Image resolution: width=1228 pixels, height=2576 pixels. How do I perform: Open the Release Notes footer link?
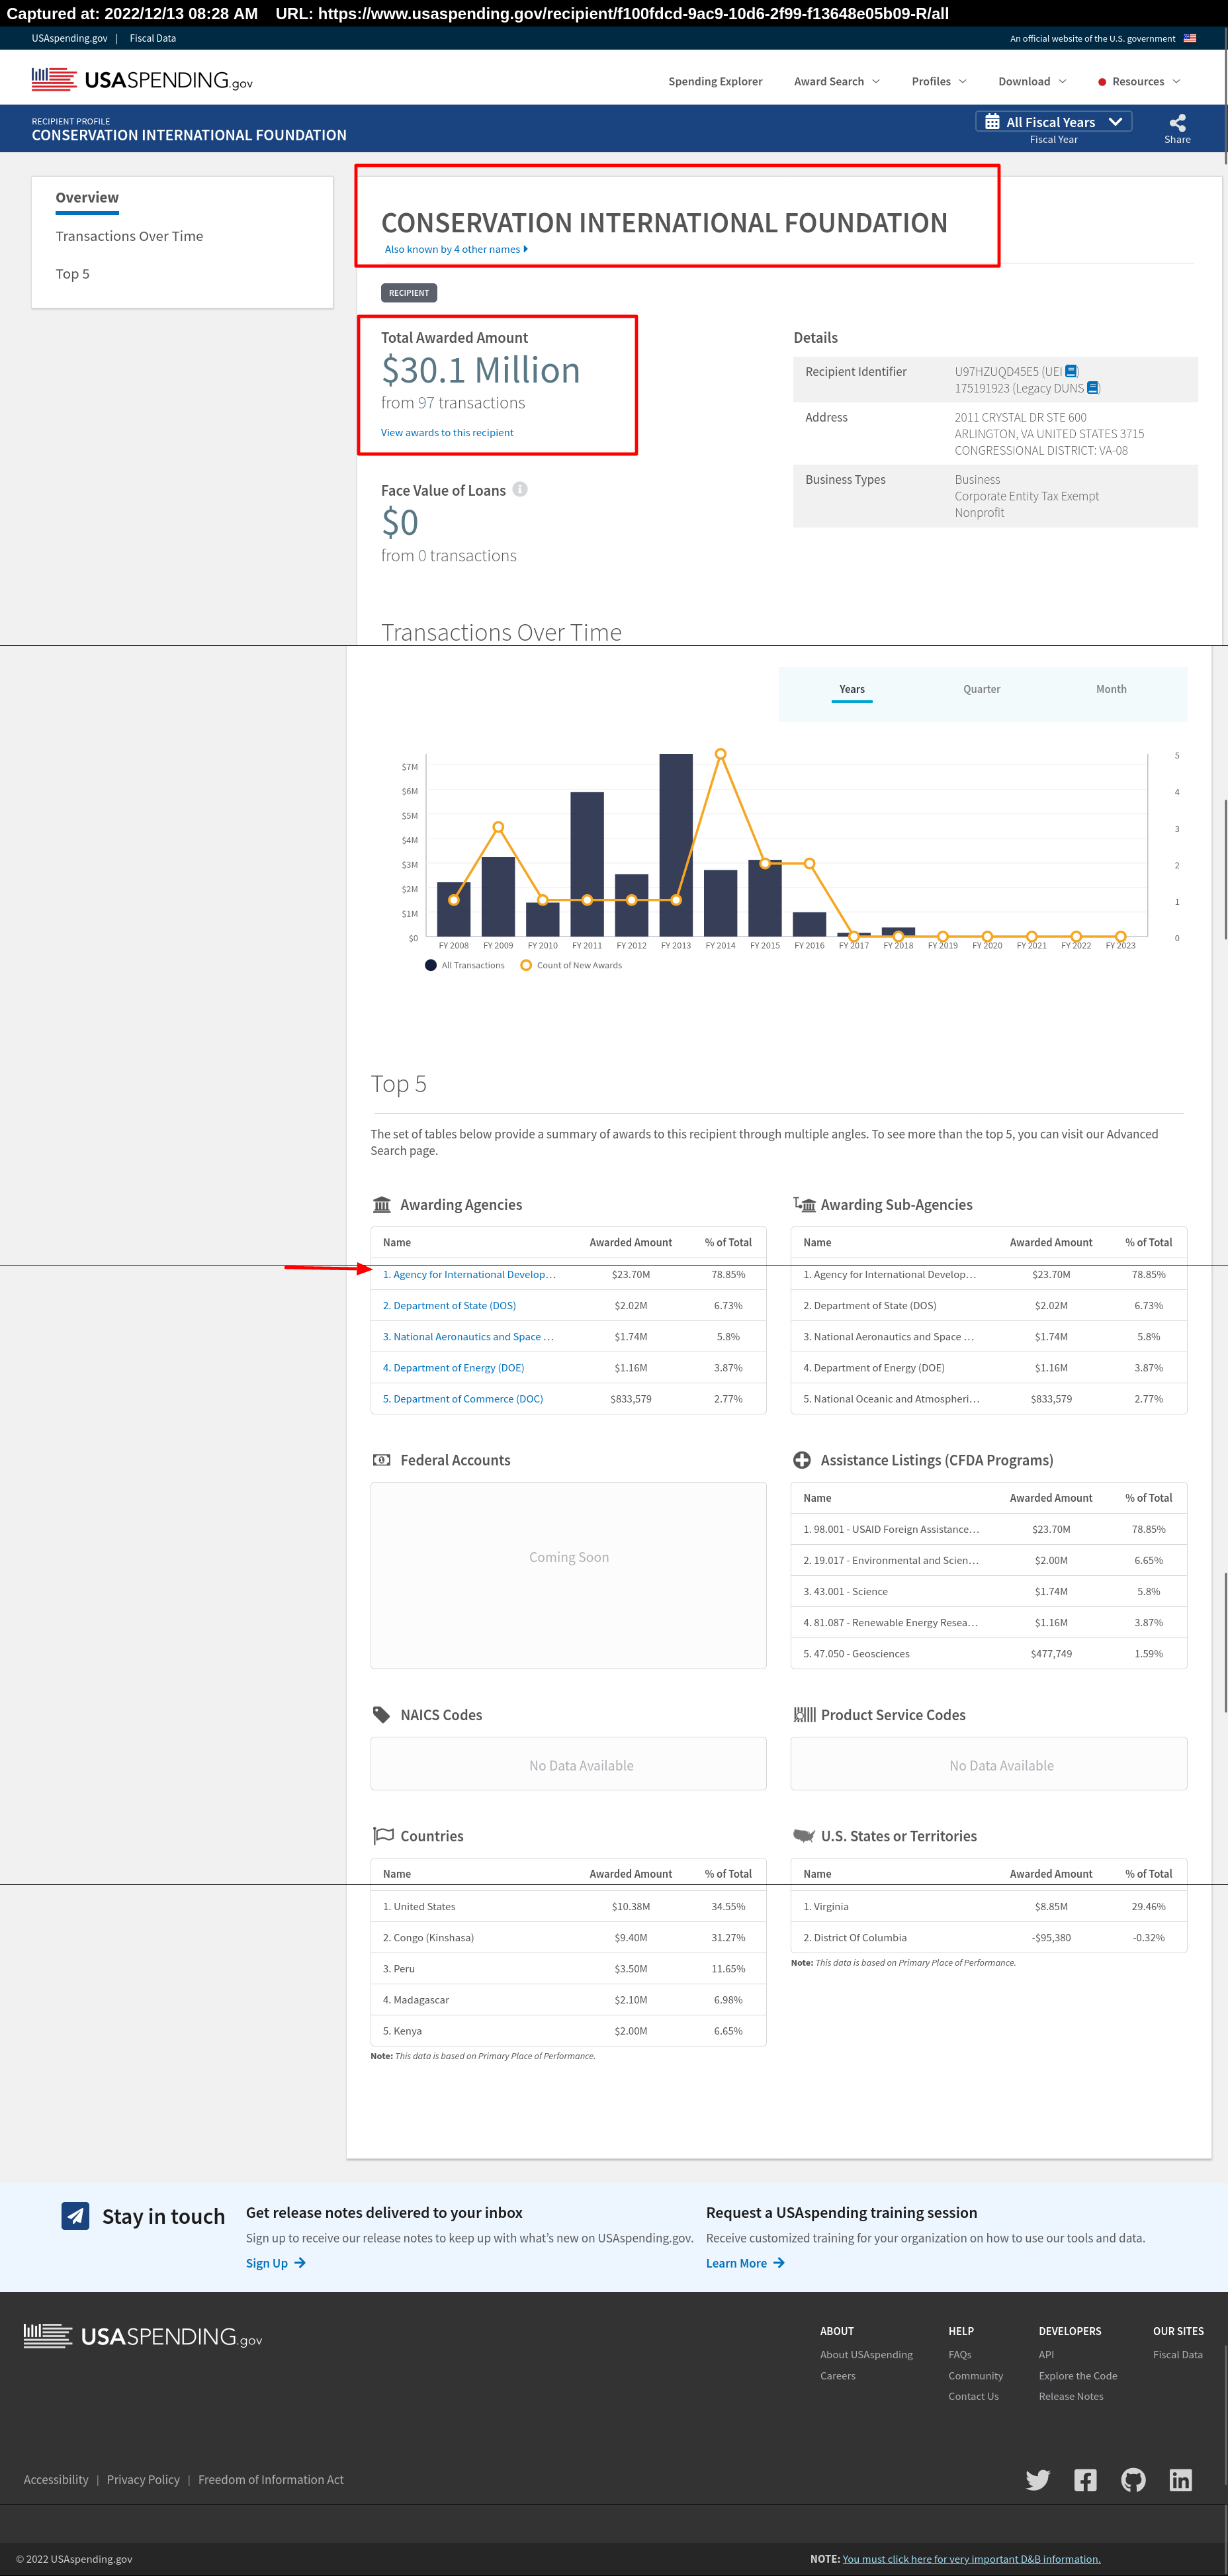pyautogui.click(x=1071, y=2396)
